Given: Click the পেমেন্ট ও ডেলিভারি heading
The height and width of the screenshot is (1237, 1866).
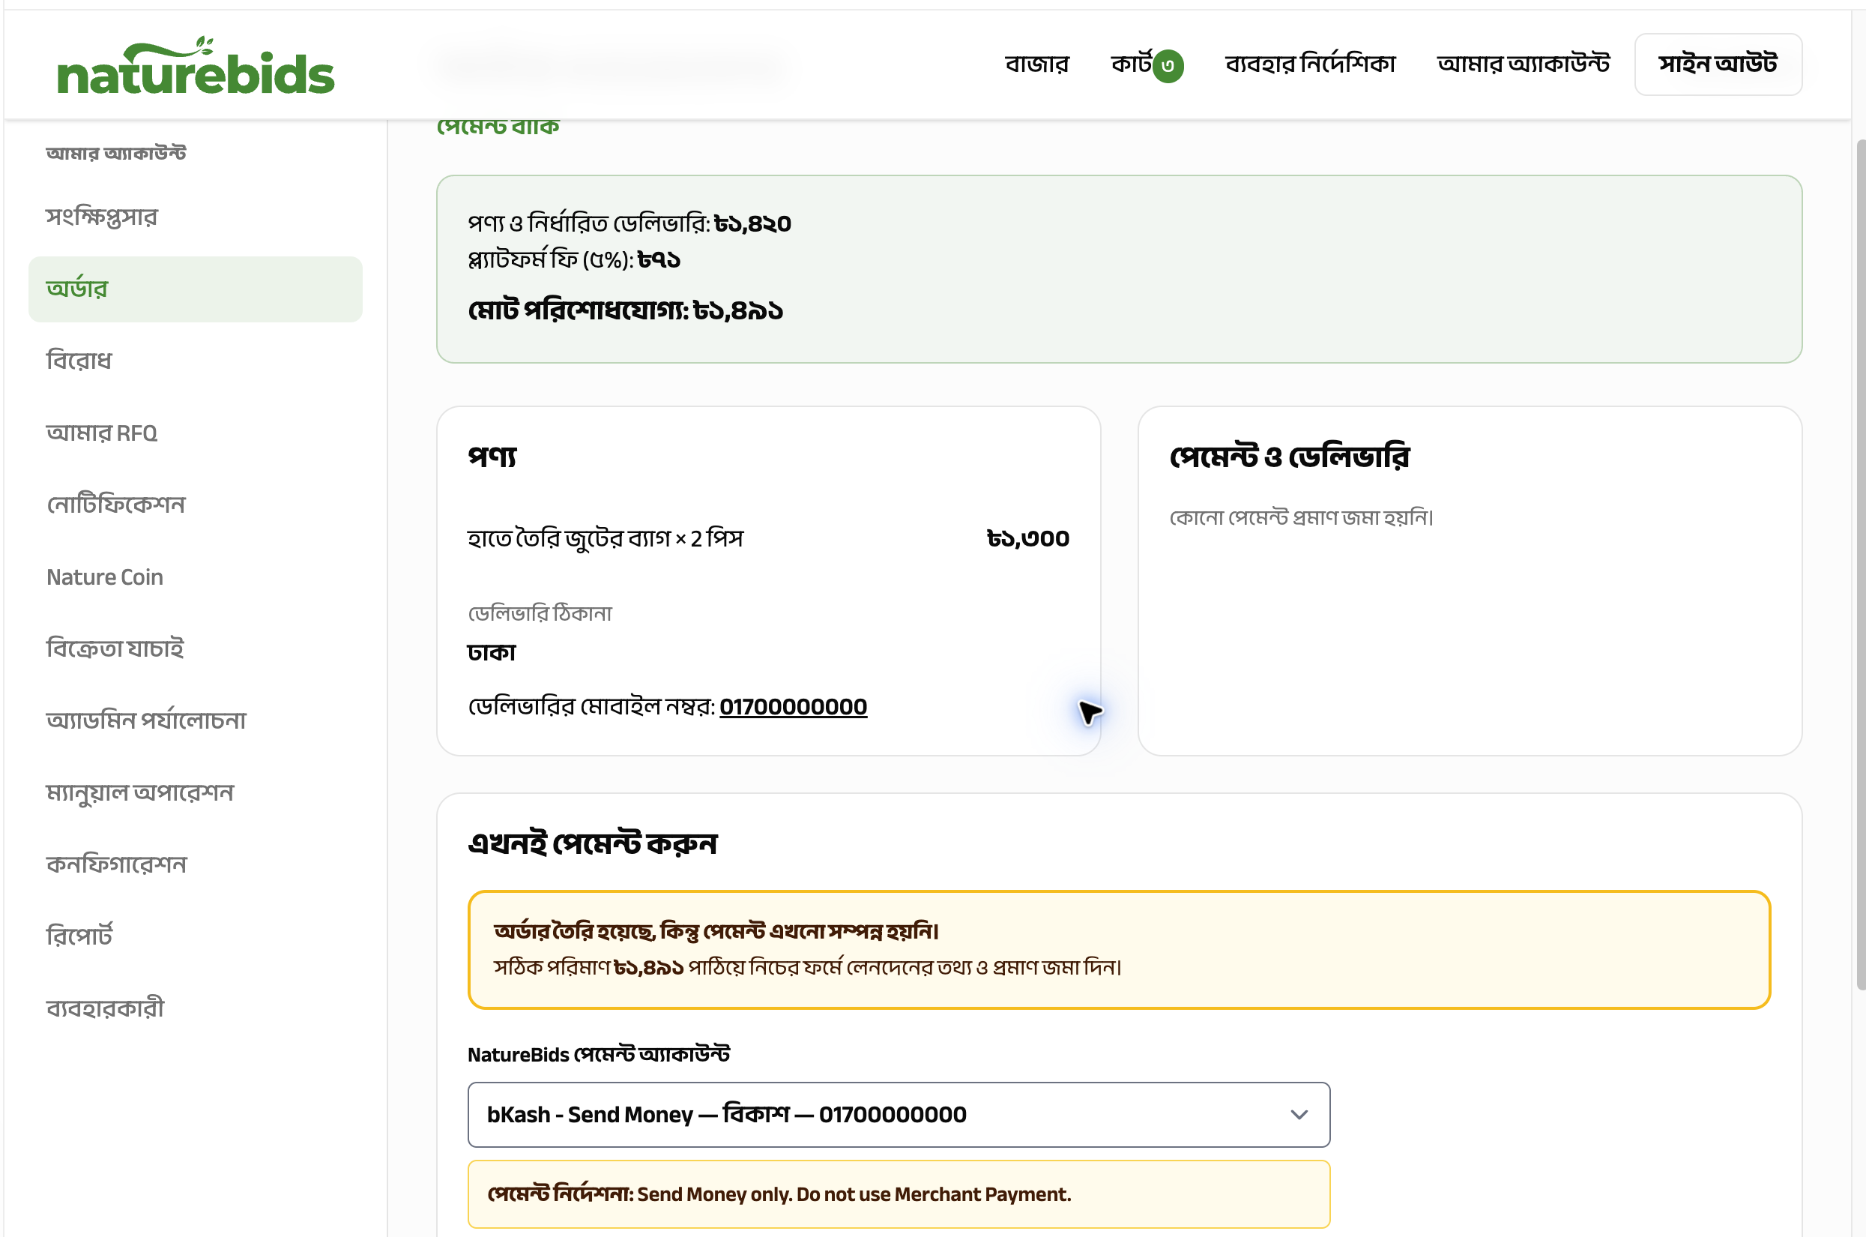Looking at the screenshot, I should point(1290,457).
